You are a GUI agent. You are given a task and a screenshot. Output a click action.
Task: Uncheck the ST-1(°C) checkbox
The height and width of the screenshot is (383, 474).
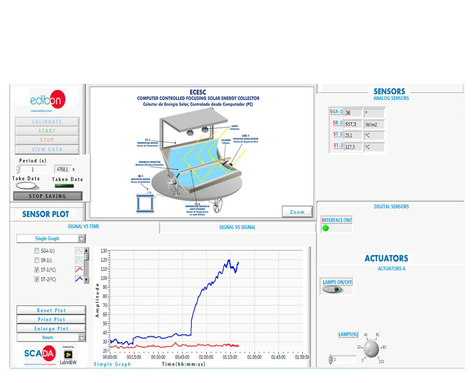pyautogui.click(x=37, y=270)
